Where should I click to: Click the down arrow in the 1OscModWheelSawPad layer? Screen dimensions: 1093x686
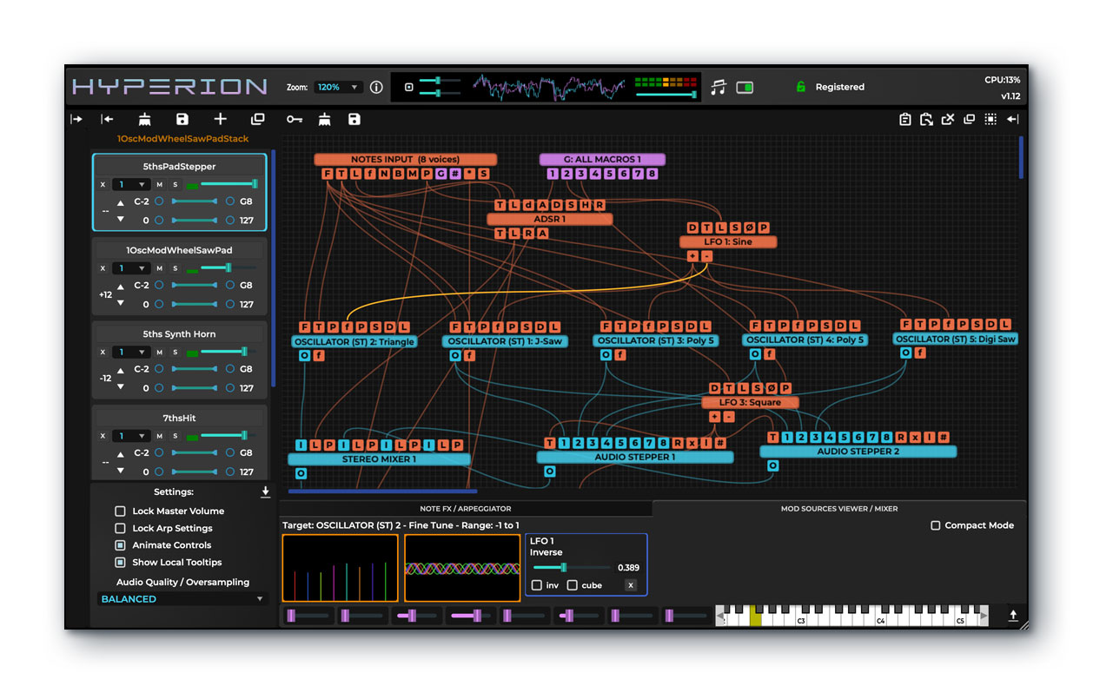(121, 304)
